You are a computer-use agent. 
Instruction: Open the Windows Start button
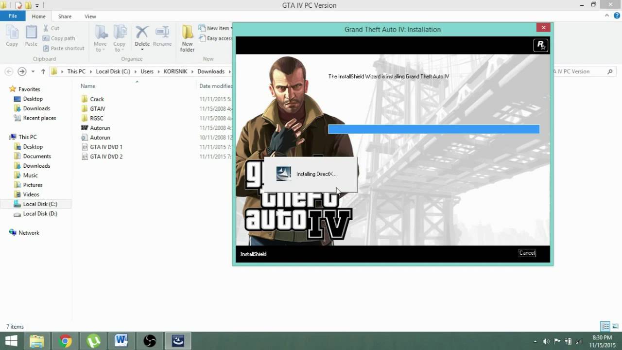[10, 341]
